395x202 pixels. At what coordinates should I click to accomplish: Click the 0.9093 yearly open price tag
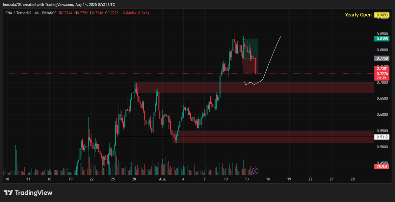tap(382, 15)
